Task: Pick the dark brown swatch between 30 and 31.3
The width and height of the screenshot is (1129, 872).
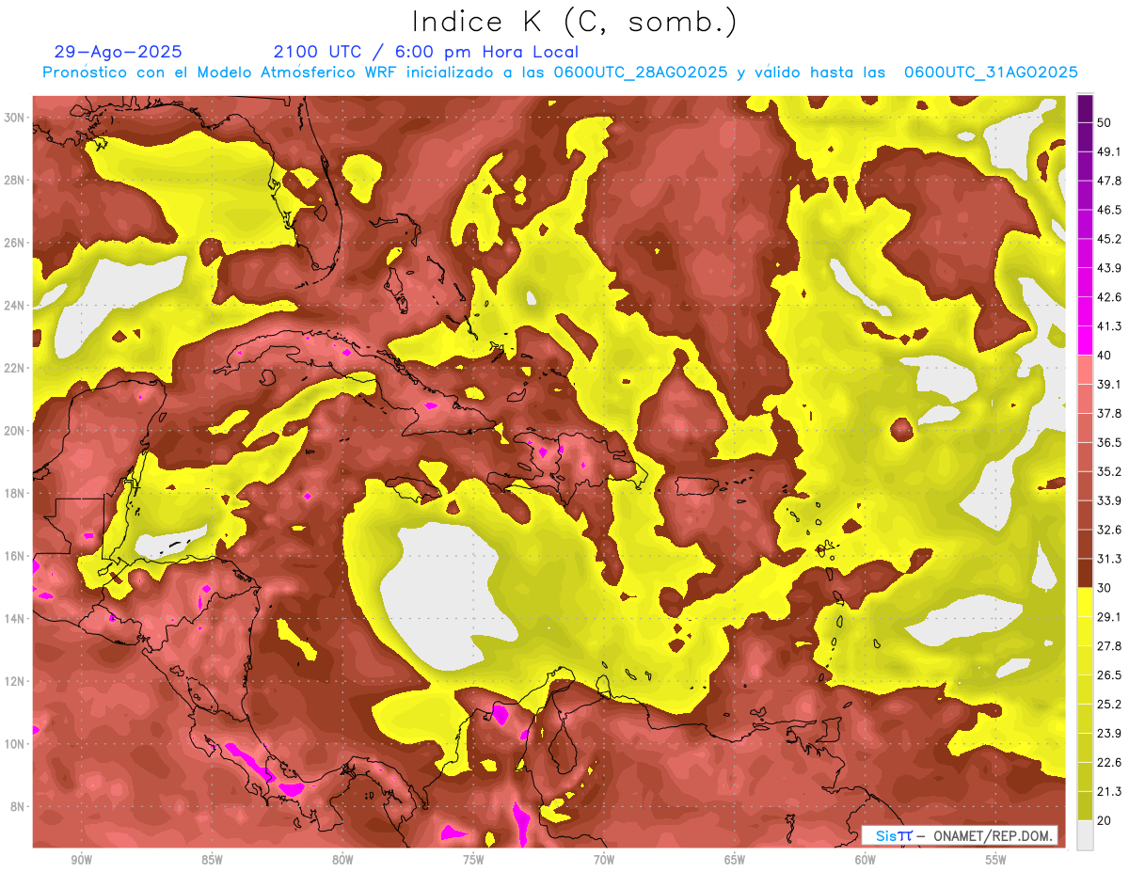Action: click(x=1085, y=574)
